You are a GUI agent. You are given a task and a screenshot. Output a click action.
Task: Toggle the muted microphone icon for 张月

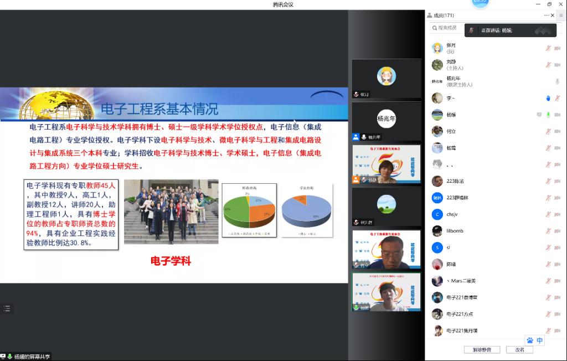(x=548, y=48)
